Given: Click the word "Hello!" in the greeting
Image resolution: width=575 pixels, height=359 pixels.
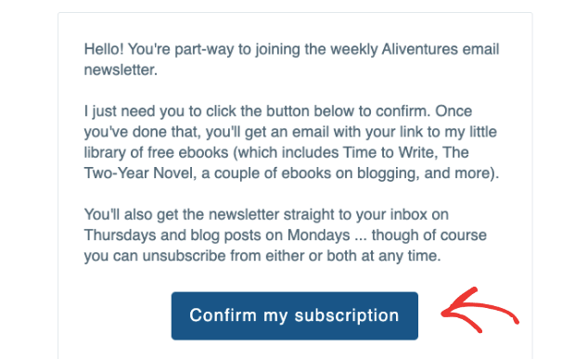Looking at the screenshot, I should pyautogui.click(x=104, y=49).
